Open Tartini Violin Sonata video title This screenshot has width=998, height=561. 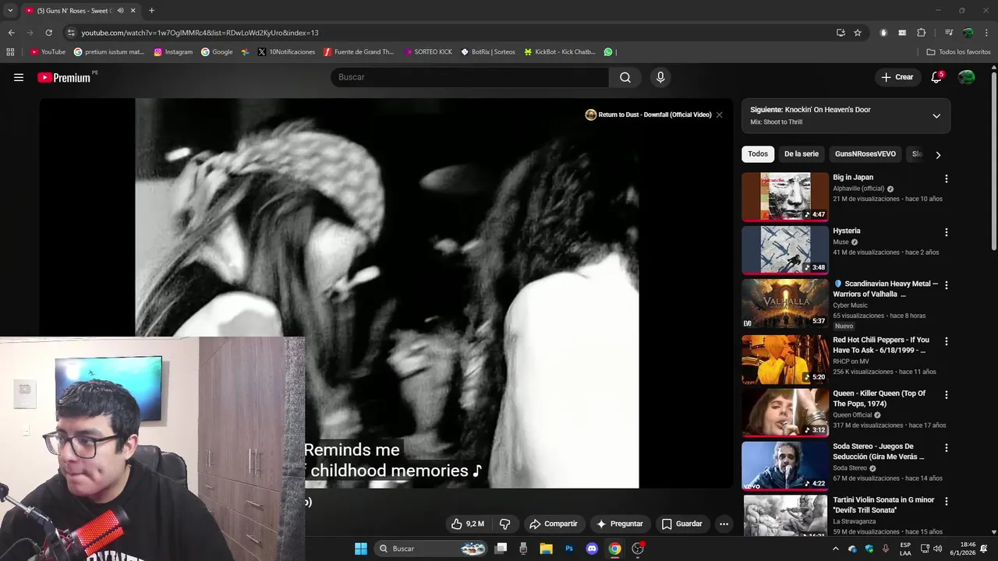(x=883, y=505)
